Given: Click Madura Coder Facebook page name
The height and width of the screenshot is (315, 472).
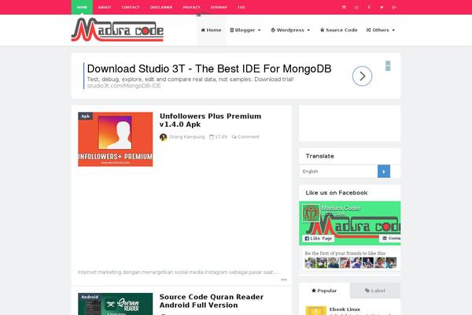Looking at the screenshot, I should [x=341, y=208].
